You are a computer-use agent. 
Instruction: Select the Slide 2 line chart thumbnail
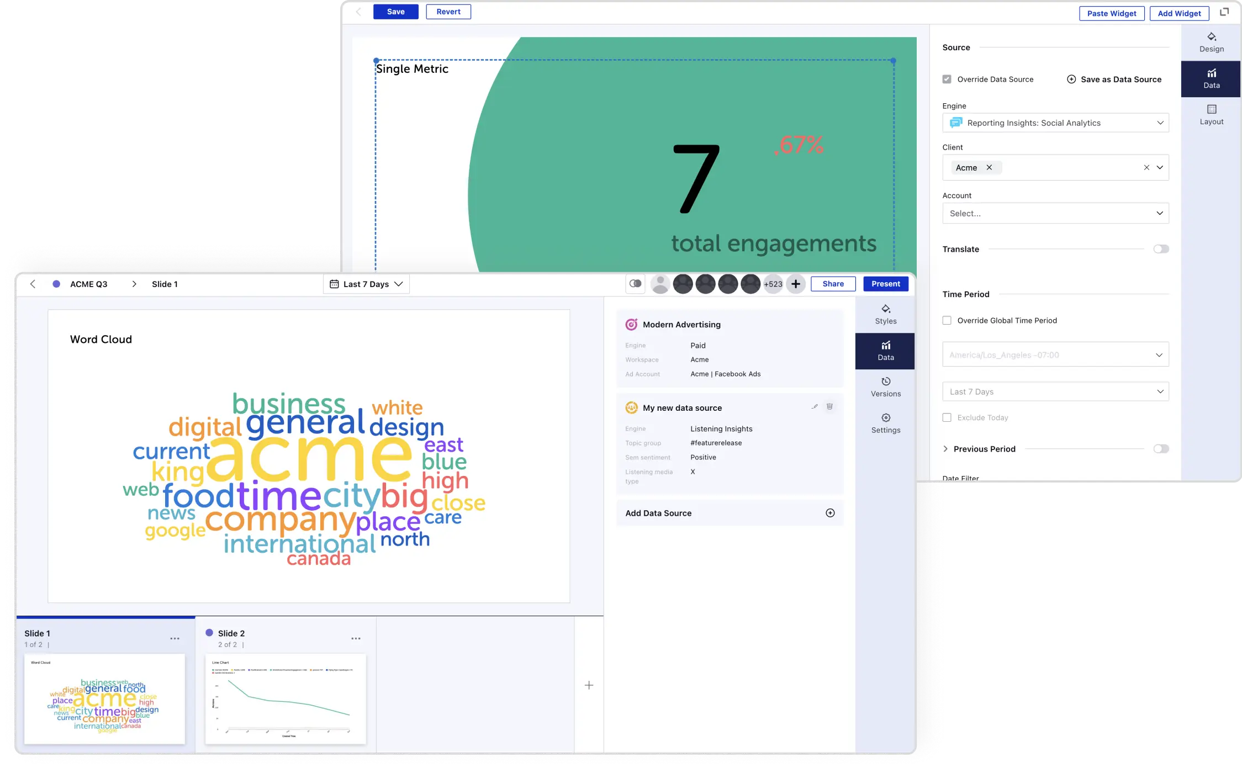[x=286, y=698]
